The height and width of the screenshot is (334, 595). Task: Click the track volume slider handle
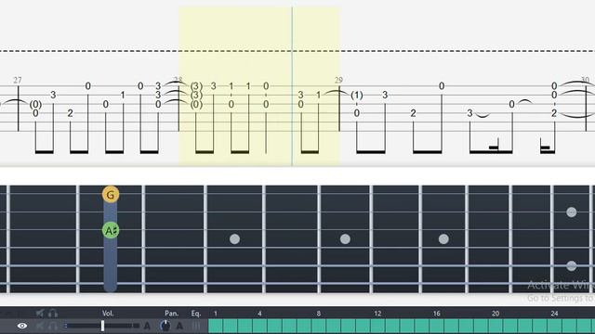[102, 326]
